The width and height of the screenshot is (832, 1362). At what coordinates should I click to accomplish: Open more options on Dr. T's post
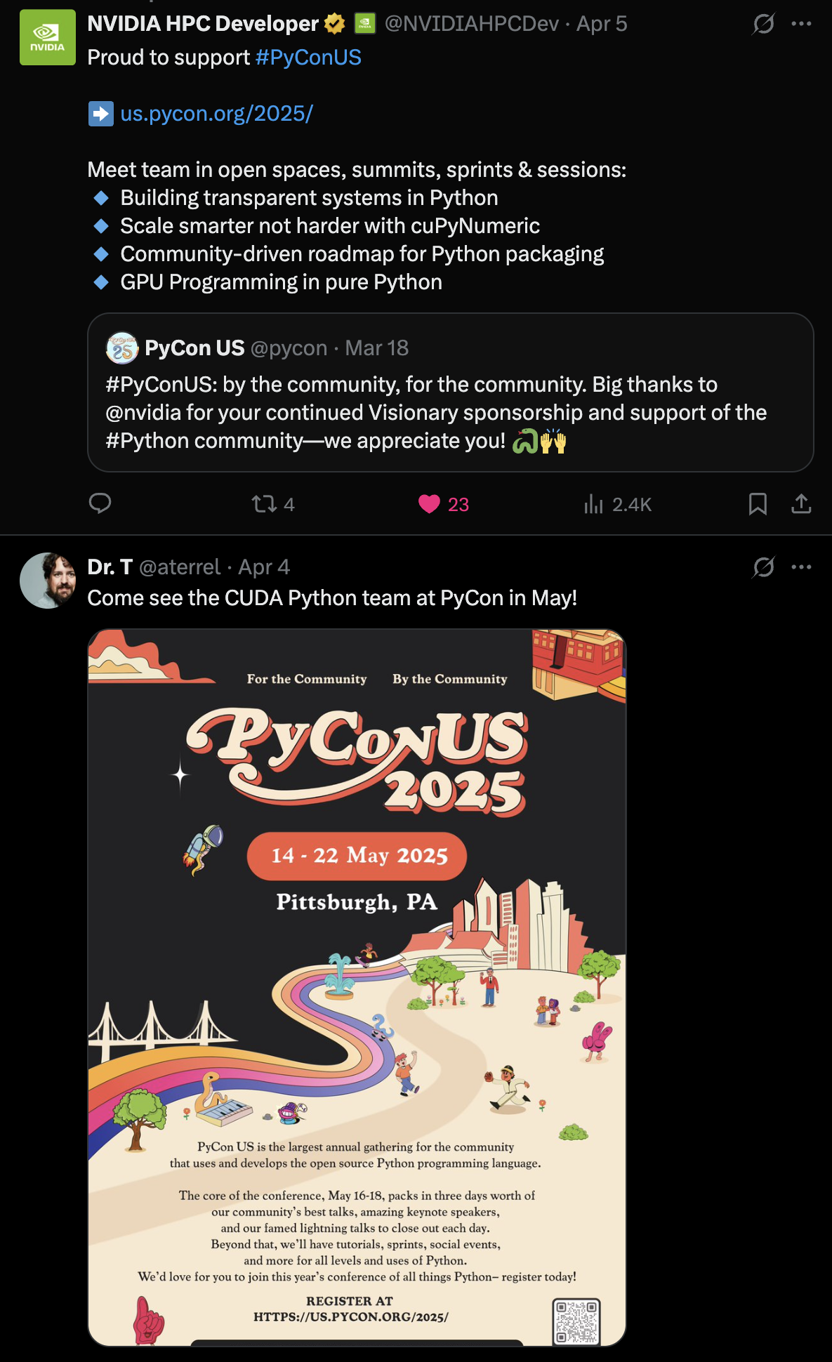click(x=801, y=567)
